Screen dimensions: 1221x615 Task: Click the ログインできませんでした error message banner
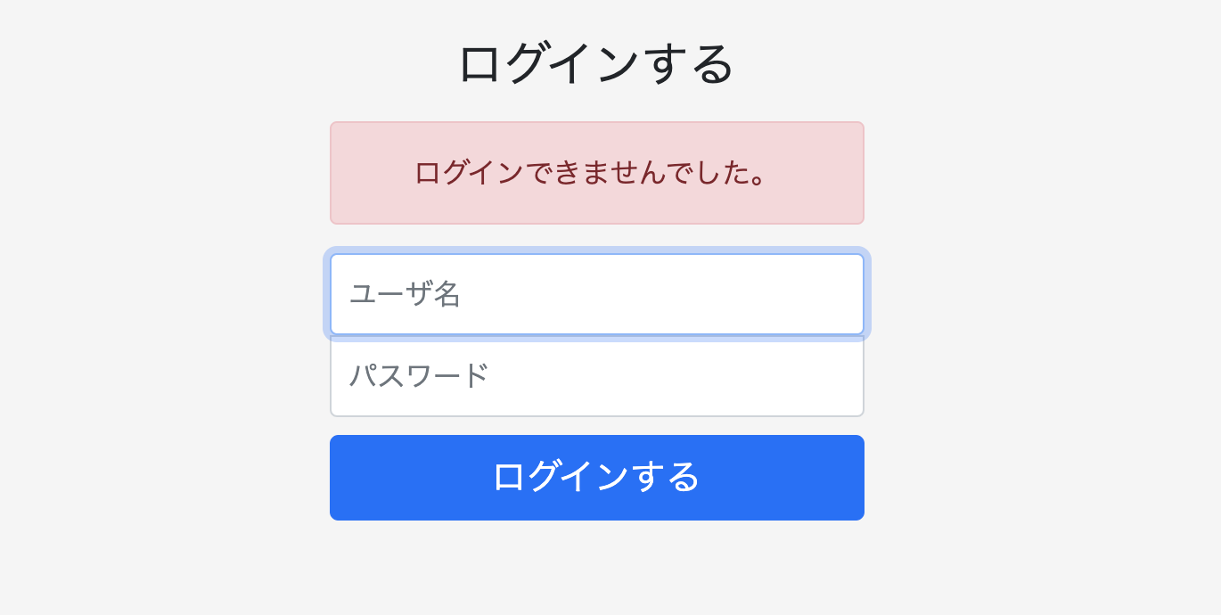[596, 172]
